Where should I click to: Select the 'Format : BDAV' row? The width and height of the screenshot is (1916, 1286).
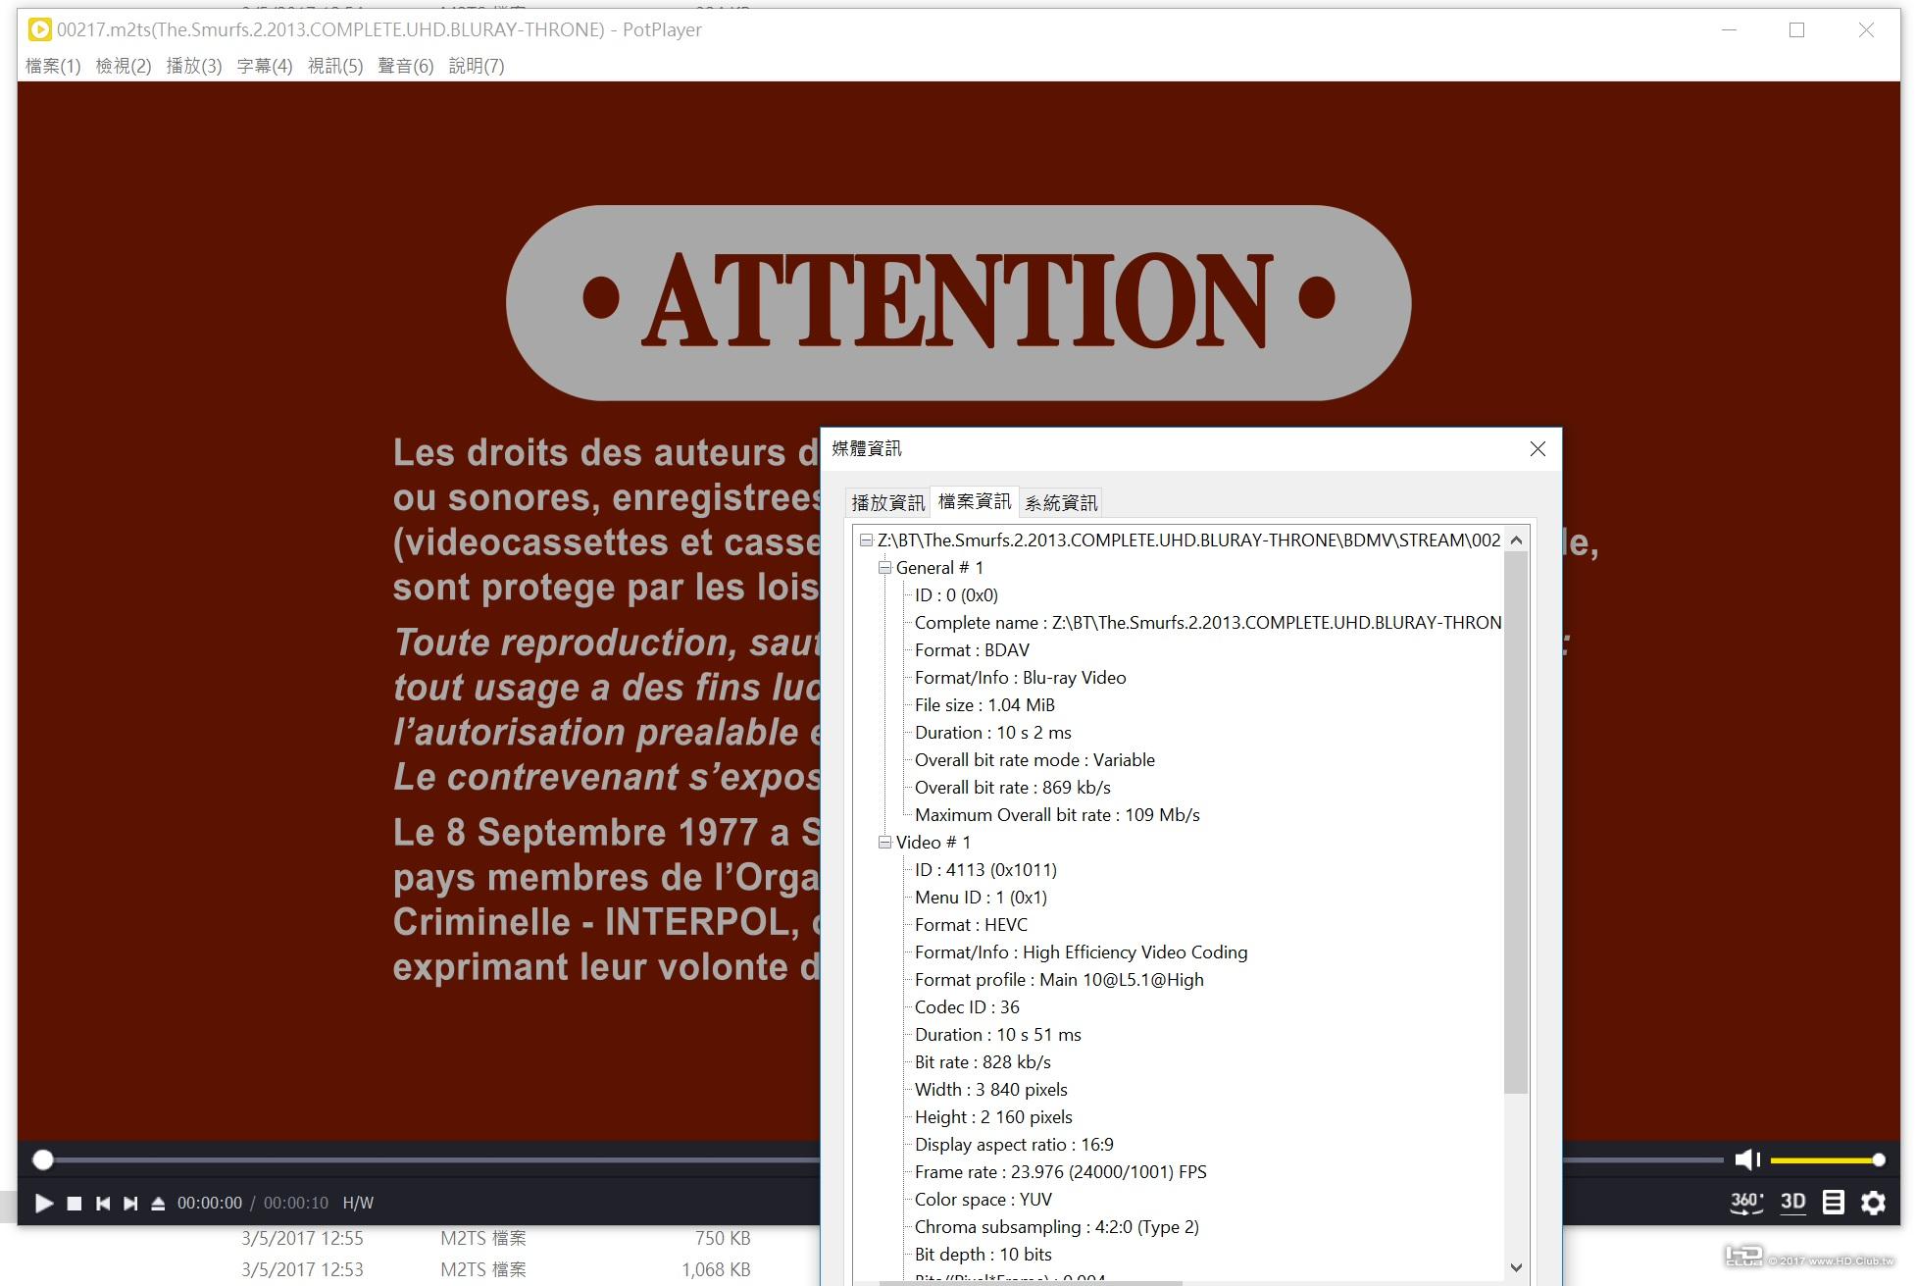click(x=972, y=649)
